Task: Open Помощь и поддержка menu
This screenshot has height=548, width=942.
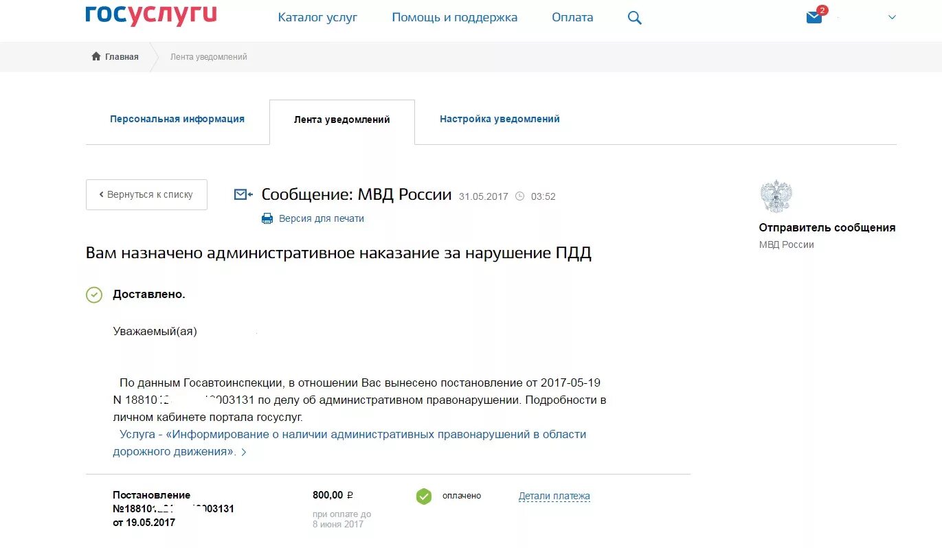Action: 455,17
